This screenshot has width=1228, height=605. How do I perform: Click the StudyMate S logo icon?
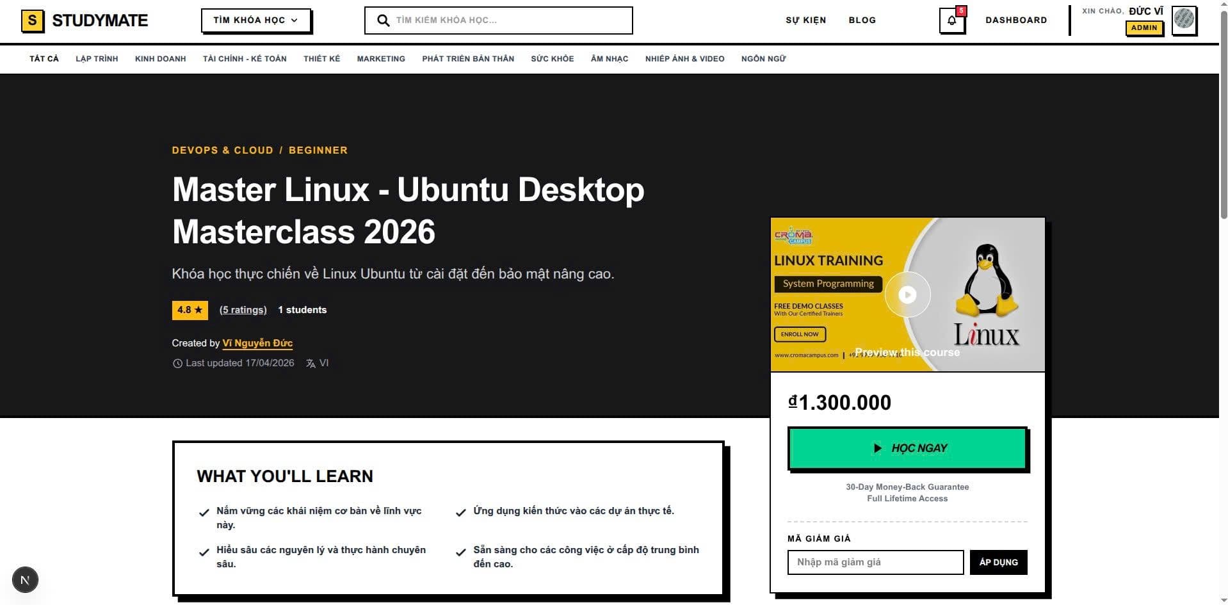(x=33, y=21)
